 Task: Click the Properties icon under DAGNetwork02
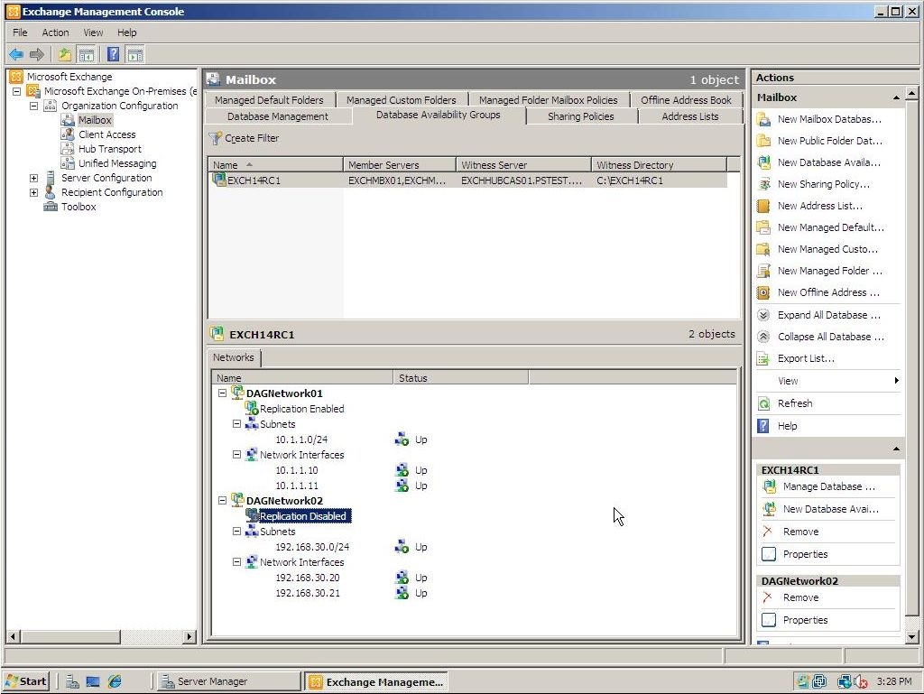pos(769,620)
